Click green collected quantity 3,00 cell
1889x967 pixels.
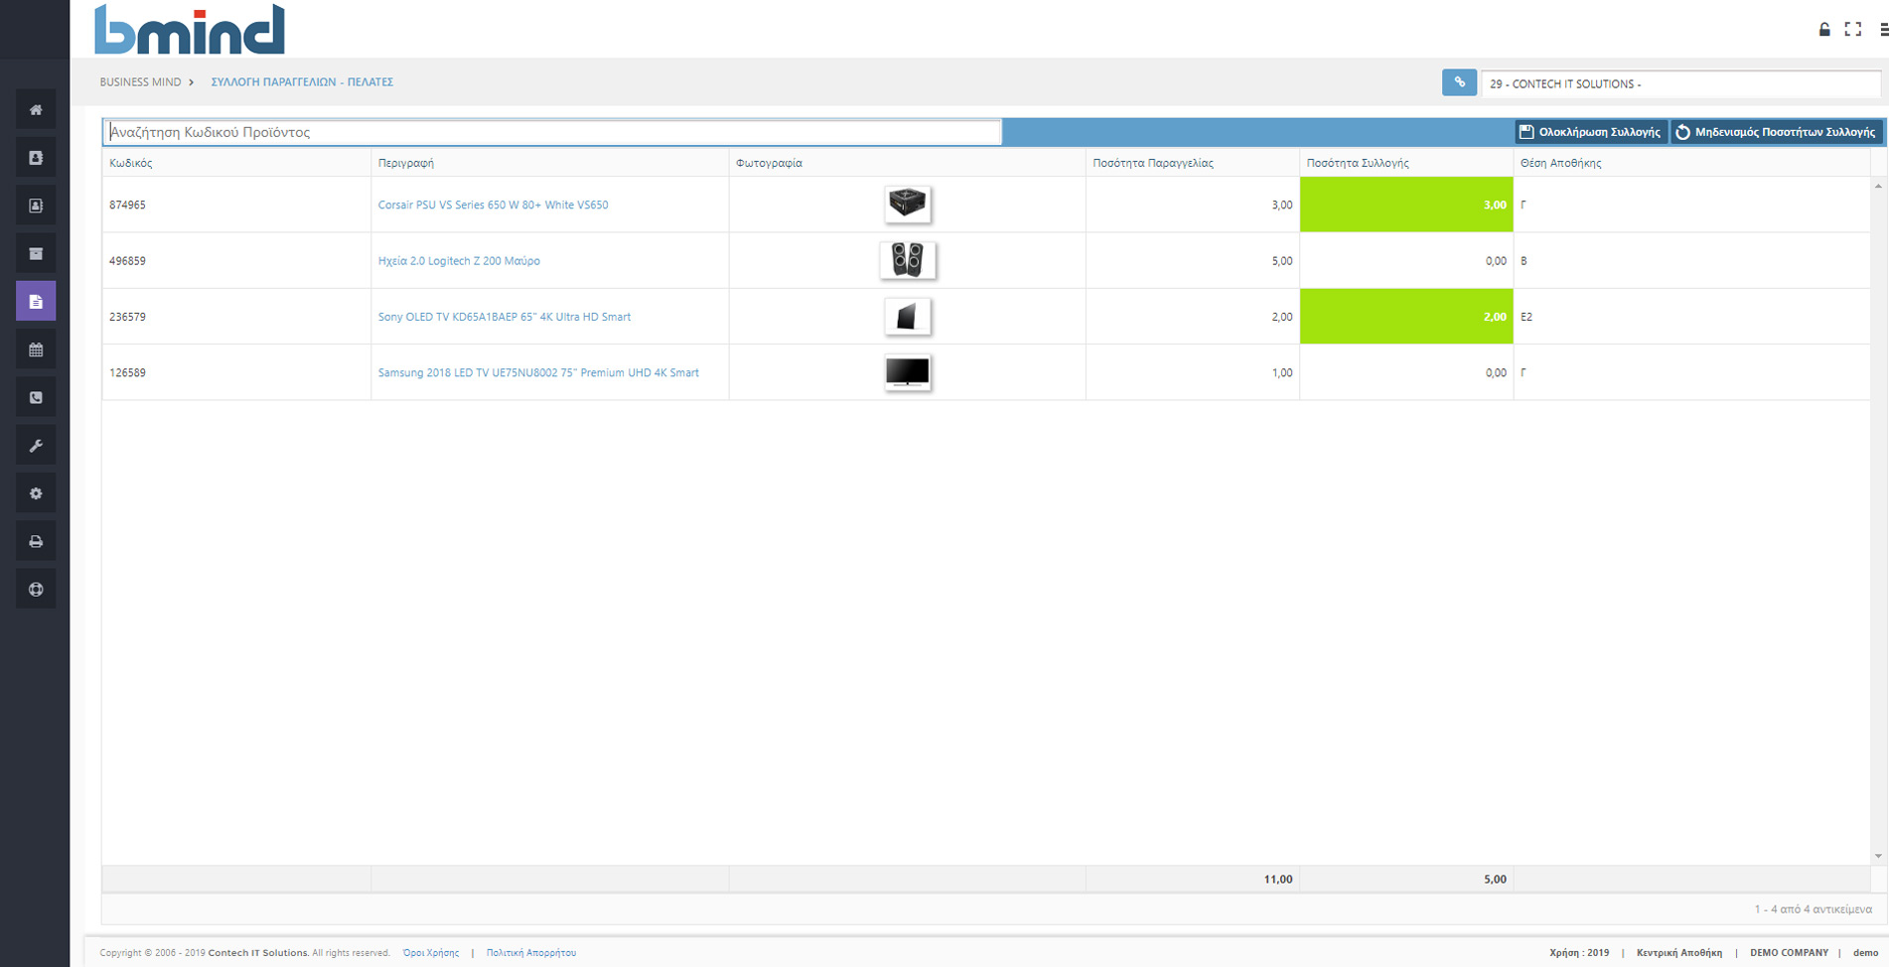(x=1406, y=205)
